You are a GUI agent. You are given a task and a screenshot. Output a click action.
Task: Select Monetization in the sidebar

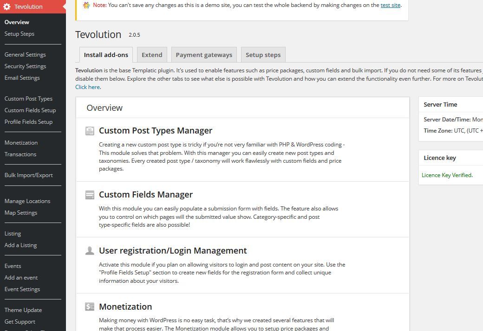click(21, 143)
